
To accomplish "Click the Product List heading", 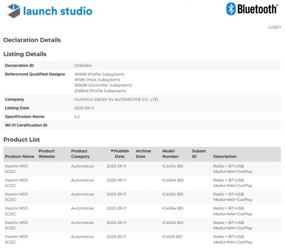I will coord(22,139).
